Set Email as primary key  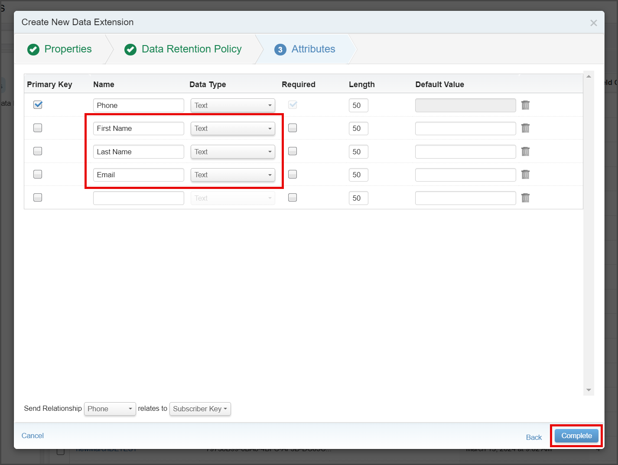click(x=38, y=174)
